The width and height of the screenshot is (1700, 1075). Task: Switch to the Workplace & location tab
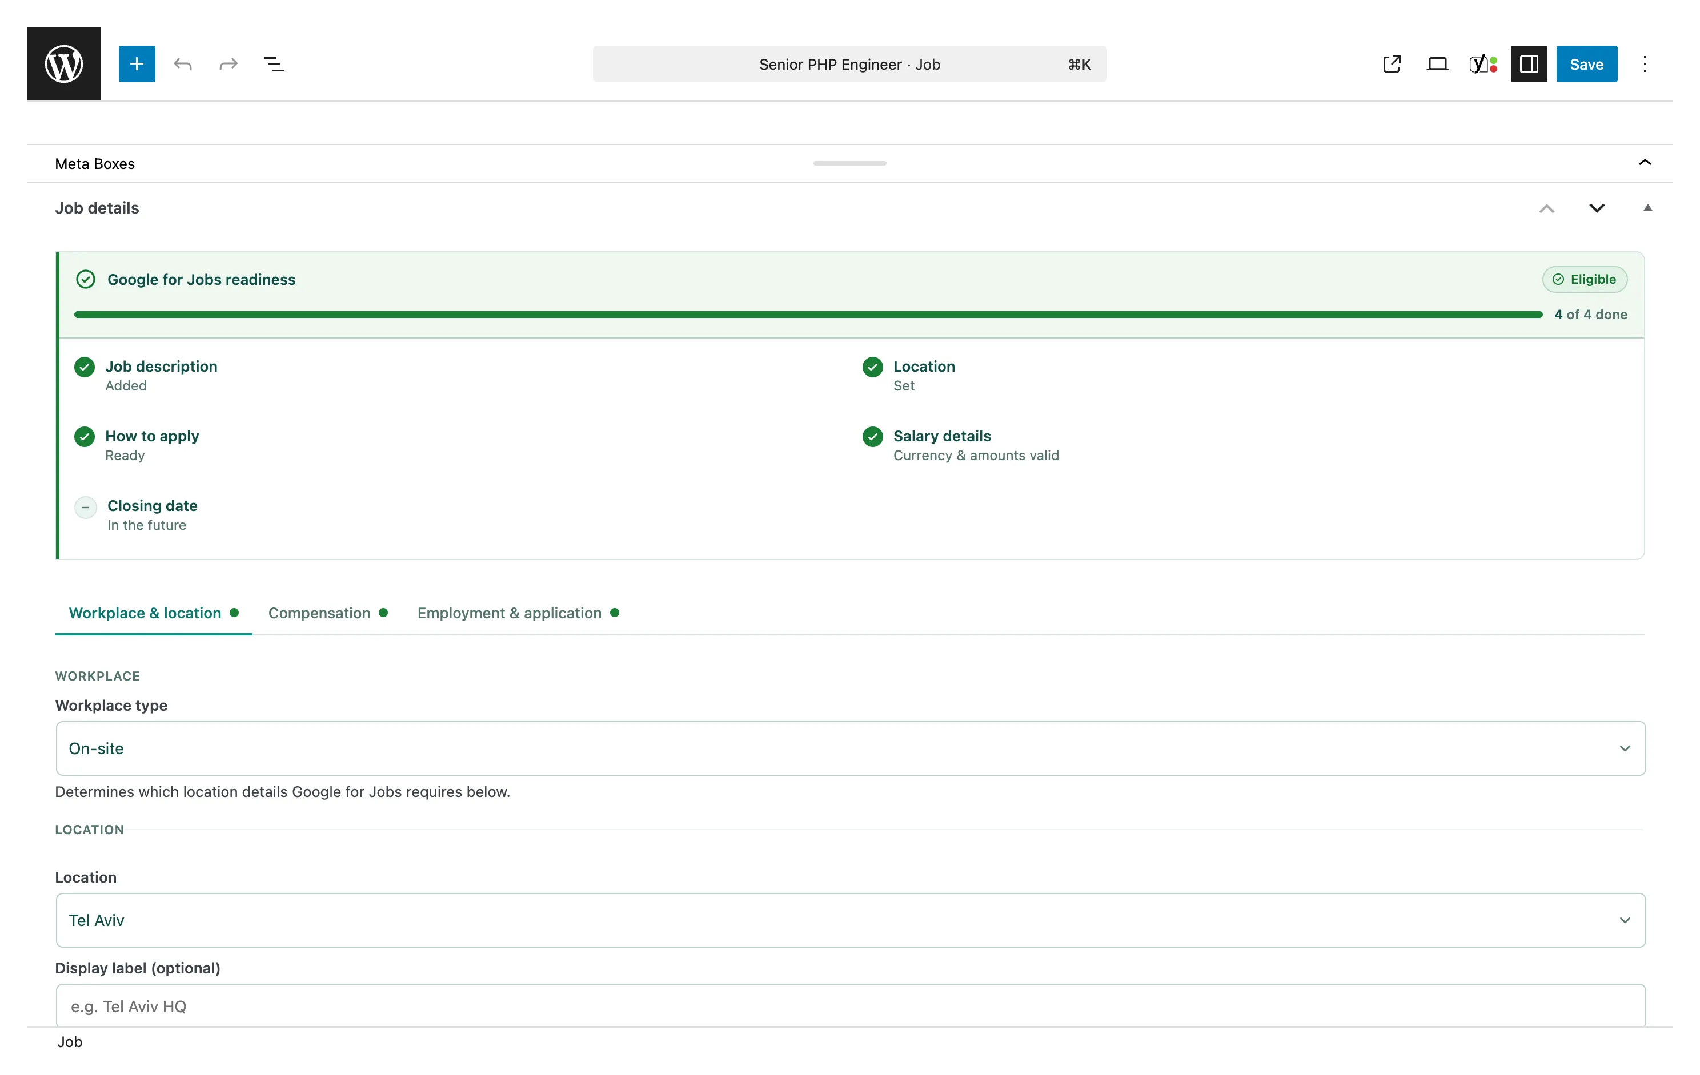(x=153, y=613)
